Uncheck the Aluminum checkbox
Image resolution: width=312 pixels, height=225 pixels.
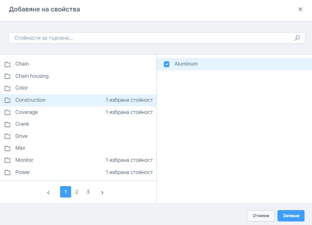167,64
